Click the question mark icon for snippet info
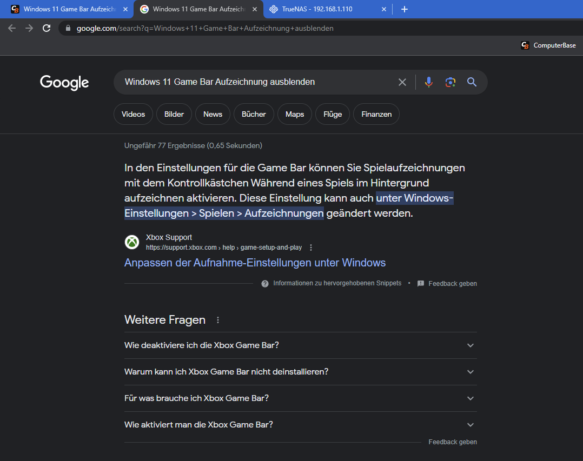Viewport: 583px width, 461px height. pyautogui.click(x=265, y=284)
